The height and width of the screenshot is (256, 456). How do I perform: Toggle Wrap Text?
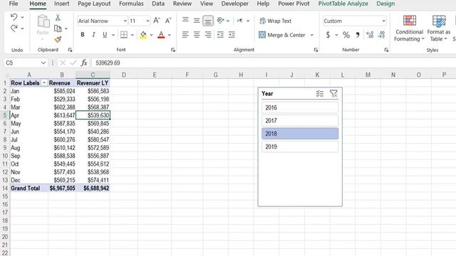click(x=275, y=21)
